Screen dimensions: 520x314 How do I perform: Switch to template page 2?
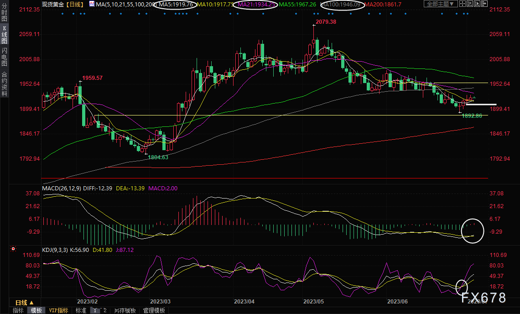pos(104,310)
